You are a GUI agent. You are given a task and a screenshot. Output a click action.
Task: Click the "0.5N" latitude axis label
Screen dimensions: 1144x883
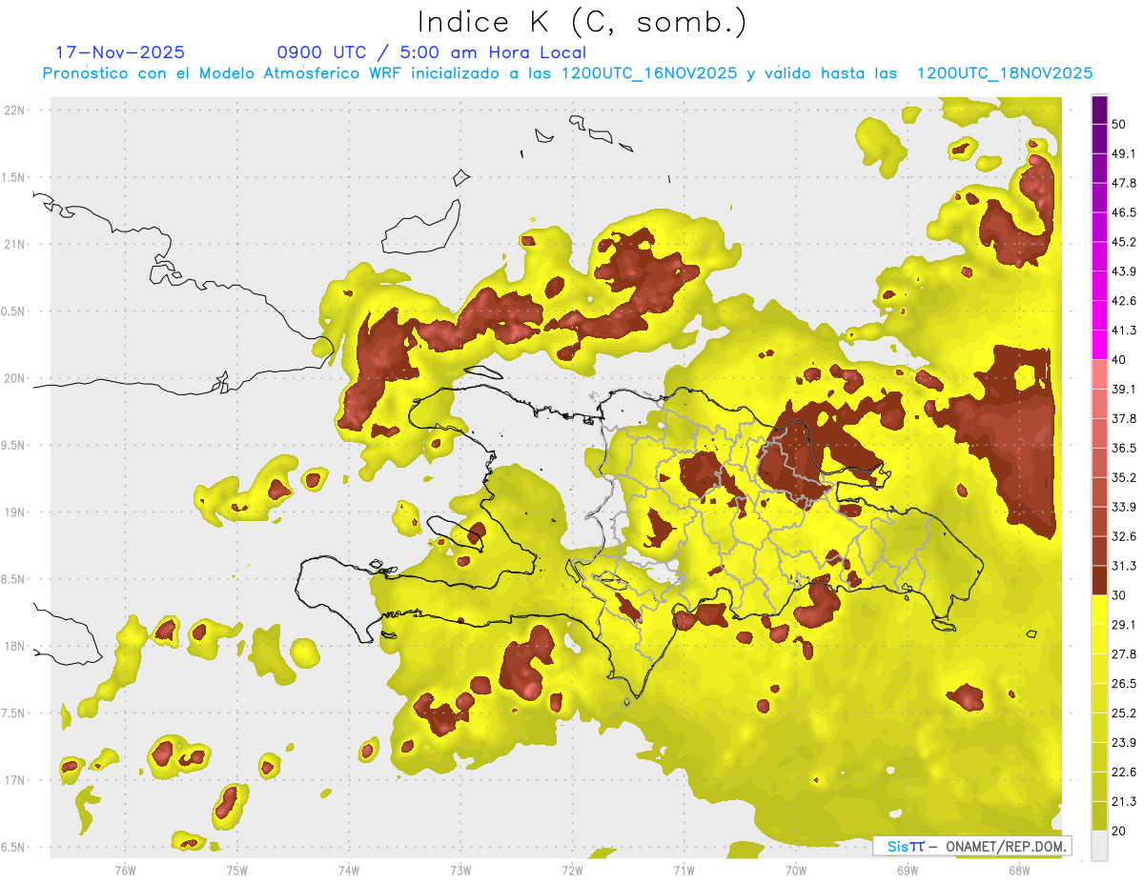14,311
